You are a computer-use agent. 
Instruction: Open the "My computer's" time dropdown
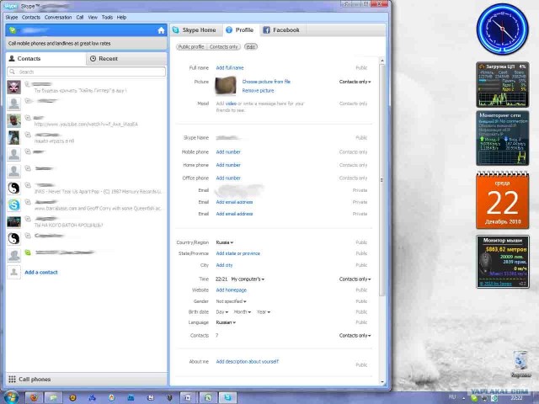pos(248,279)
